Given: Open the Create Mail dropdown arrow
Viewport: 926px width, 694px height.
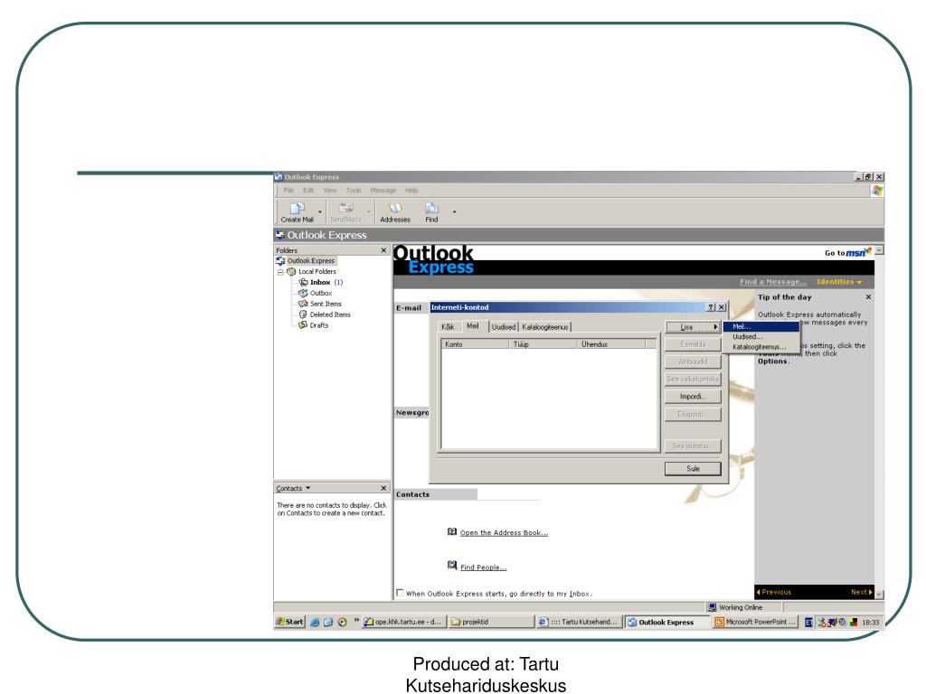Looking at the screenshot, I should pyautogui.click(x=320, y=211).
